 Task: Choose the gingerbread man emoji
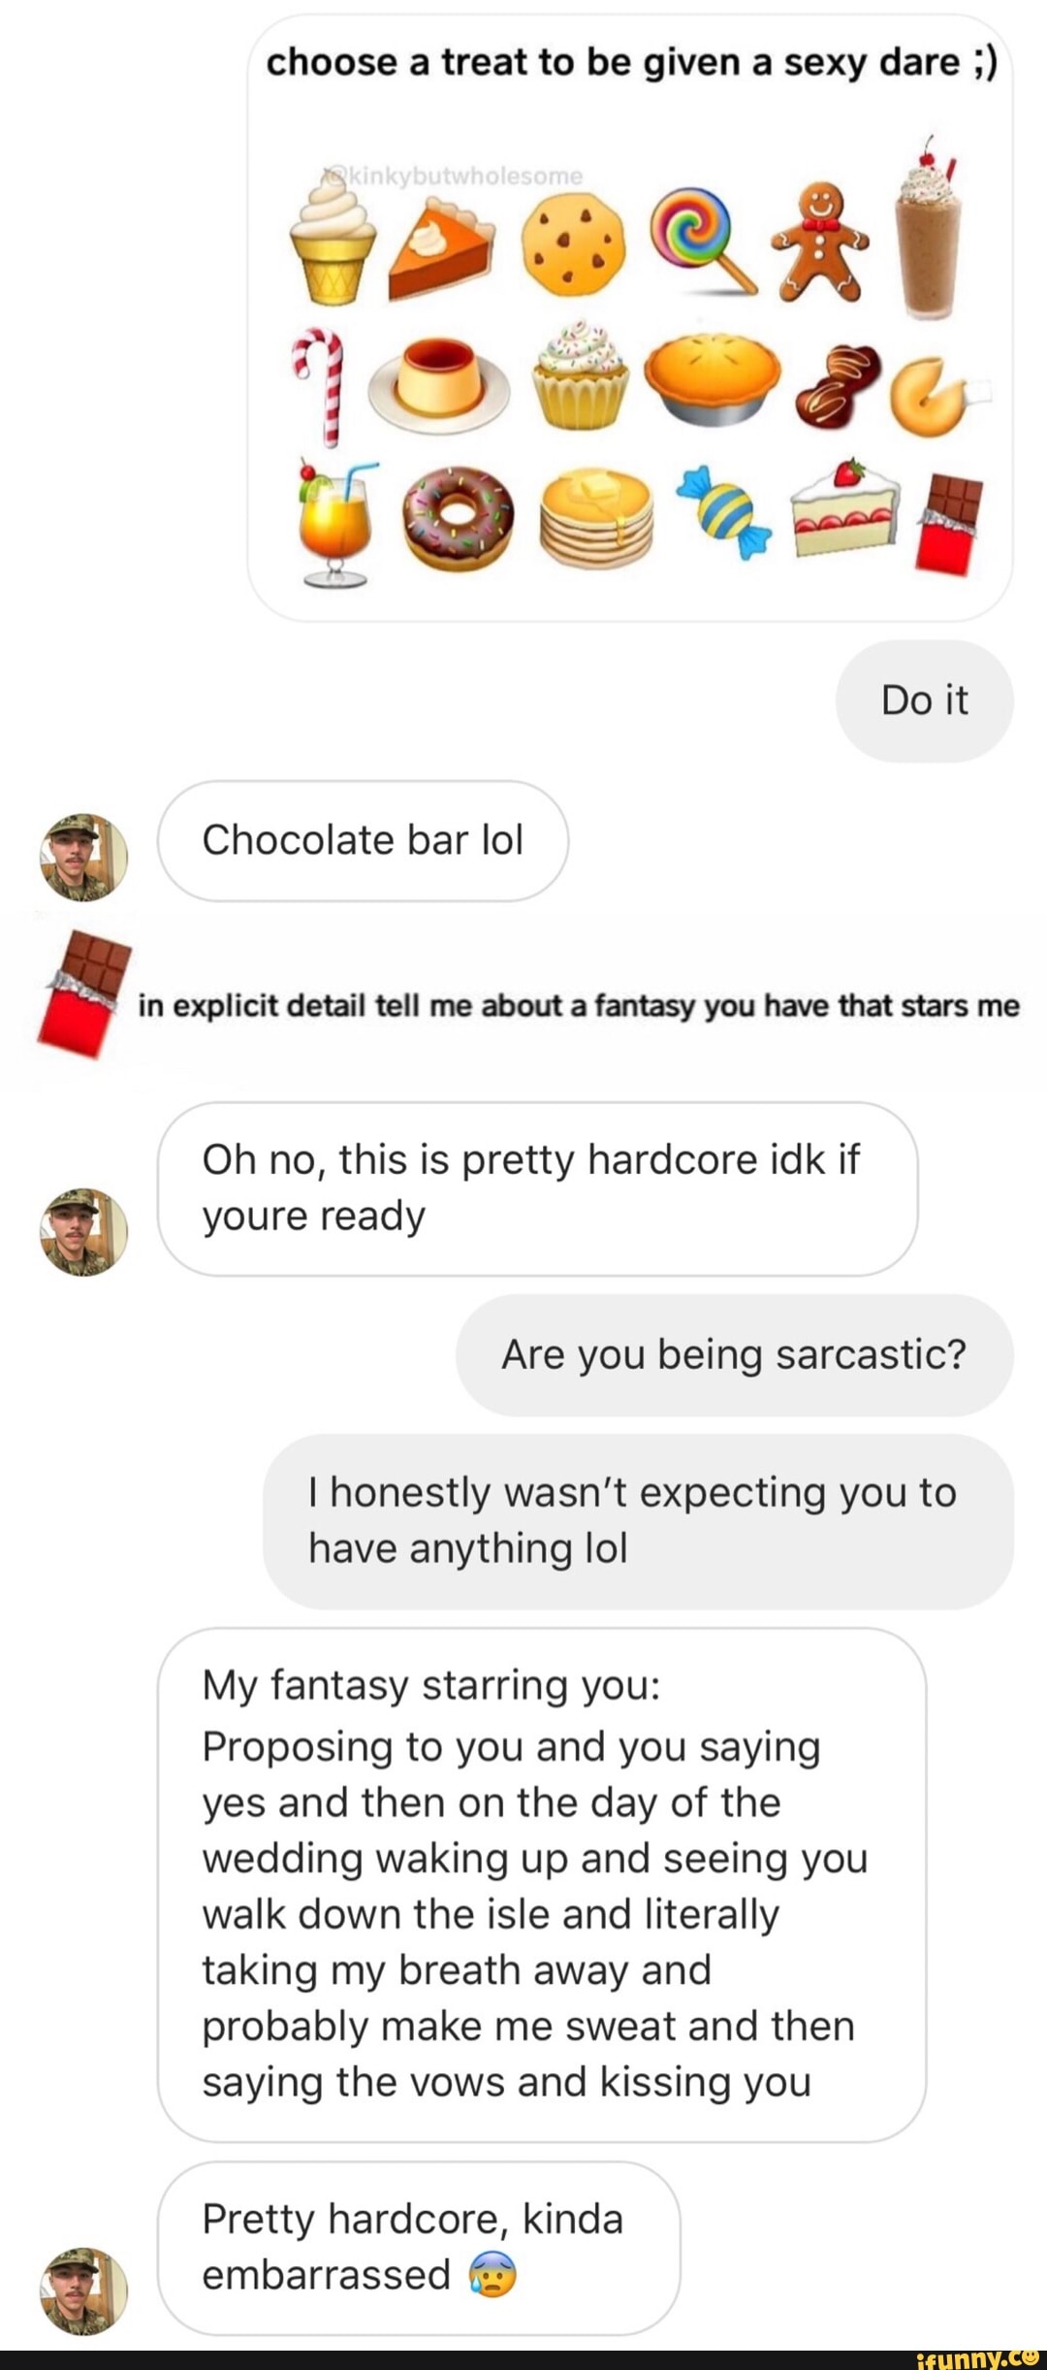tap(821, 230)
